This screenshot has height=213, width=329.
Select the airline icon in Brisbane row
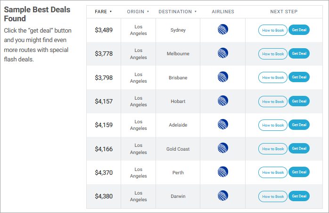223,77
